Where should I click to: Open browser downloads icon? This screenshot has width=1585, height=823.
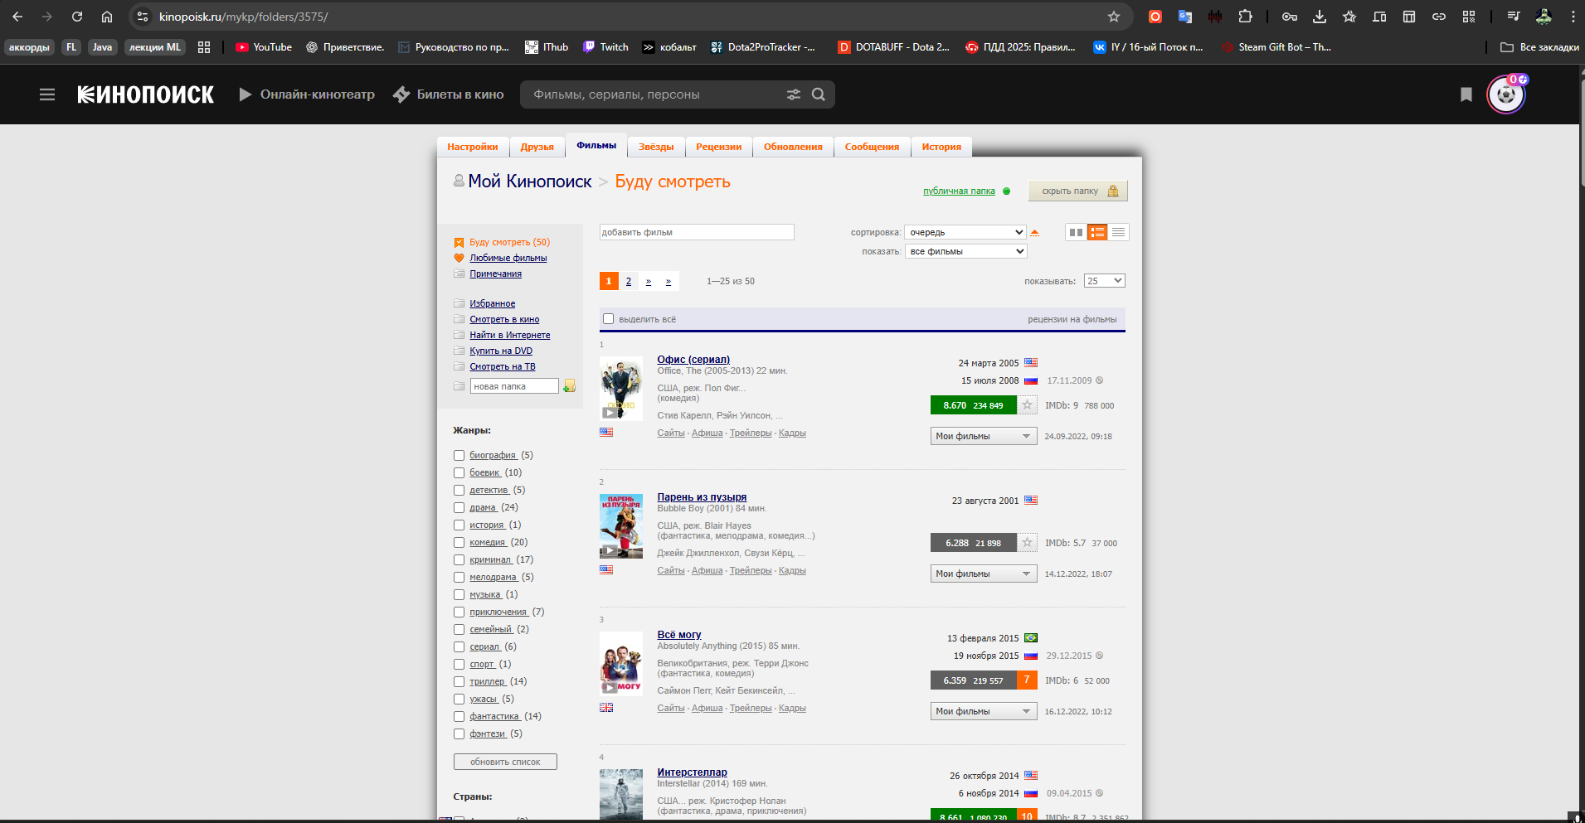click(1320, 17)
